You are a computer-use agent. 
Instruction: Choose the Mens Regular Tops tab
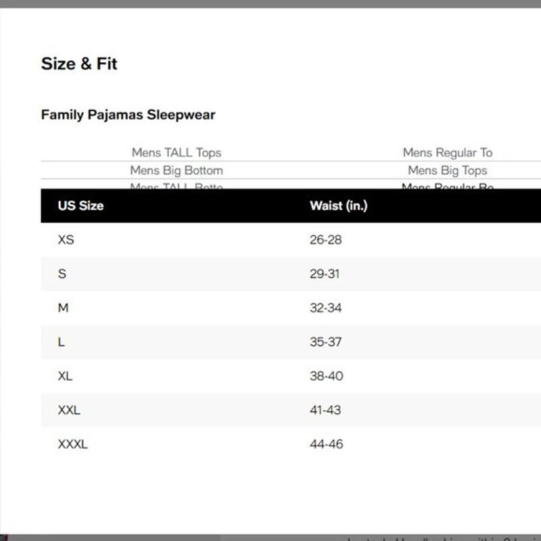click(x=448, y=153)
